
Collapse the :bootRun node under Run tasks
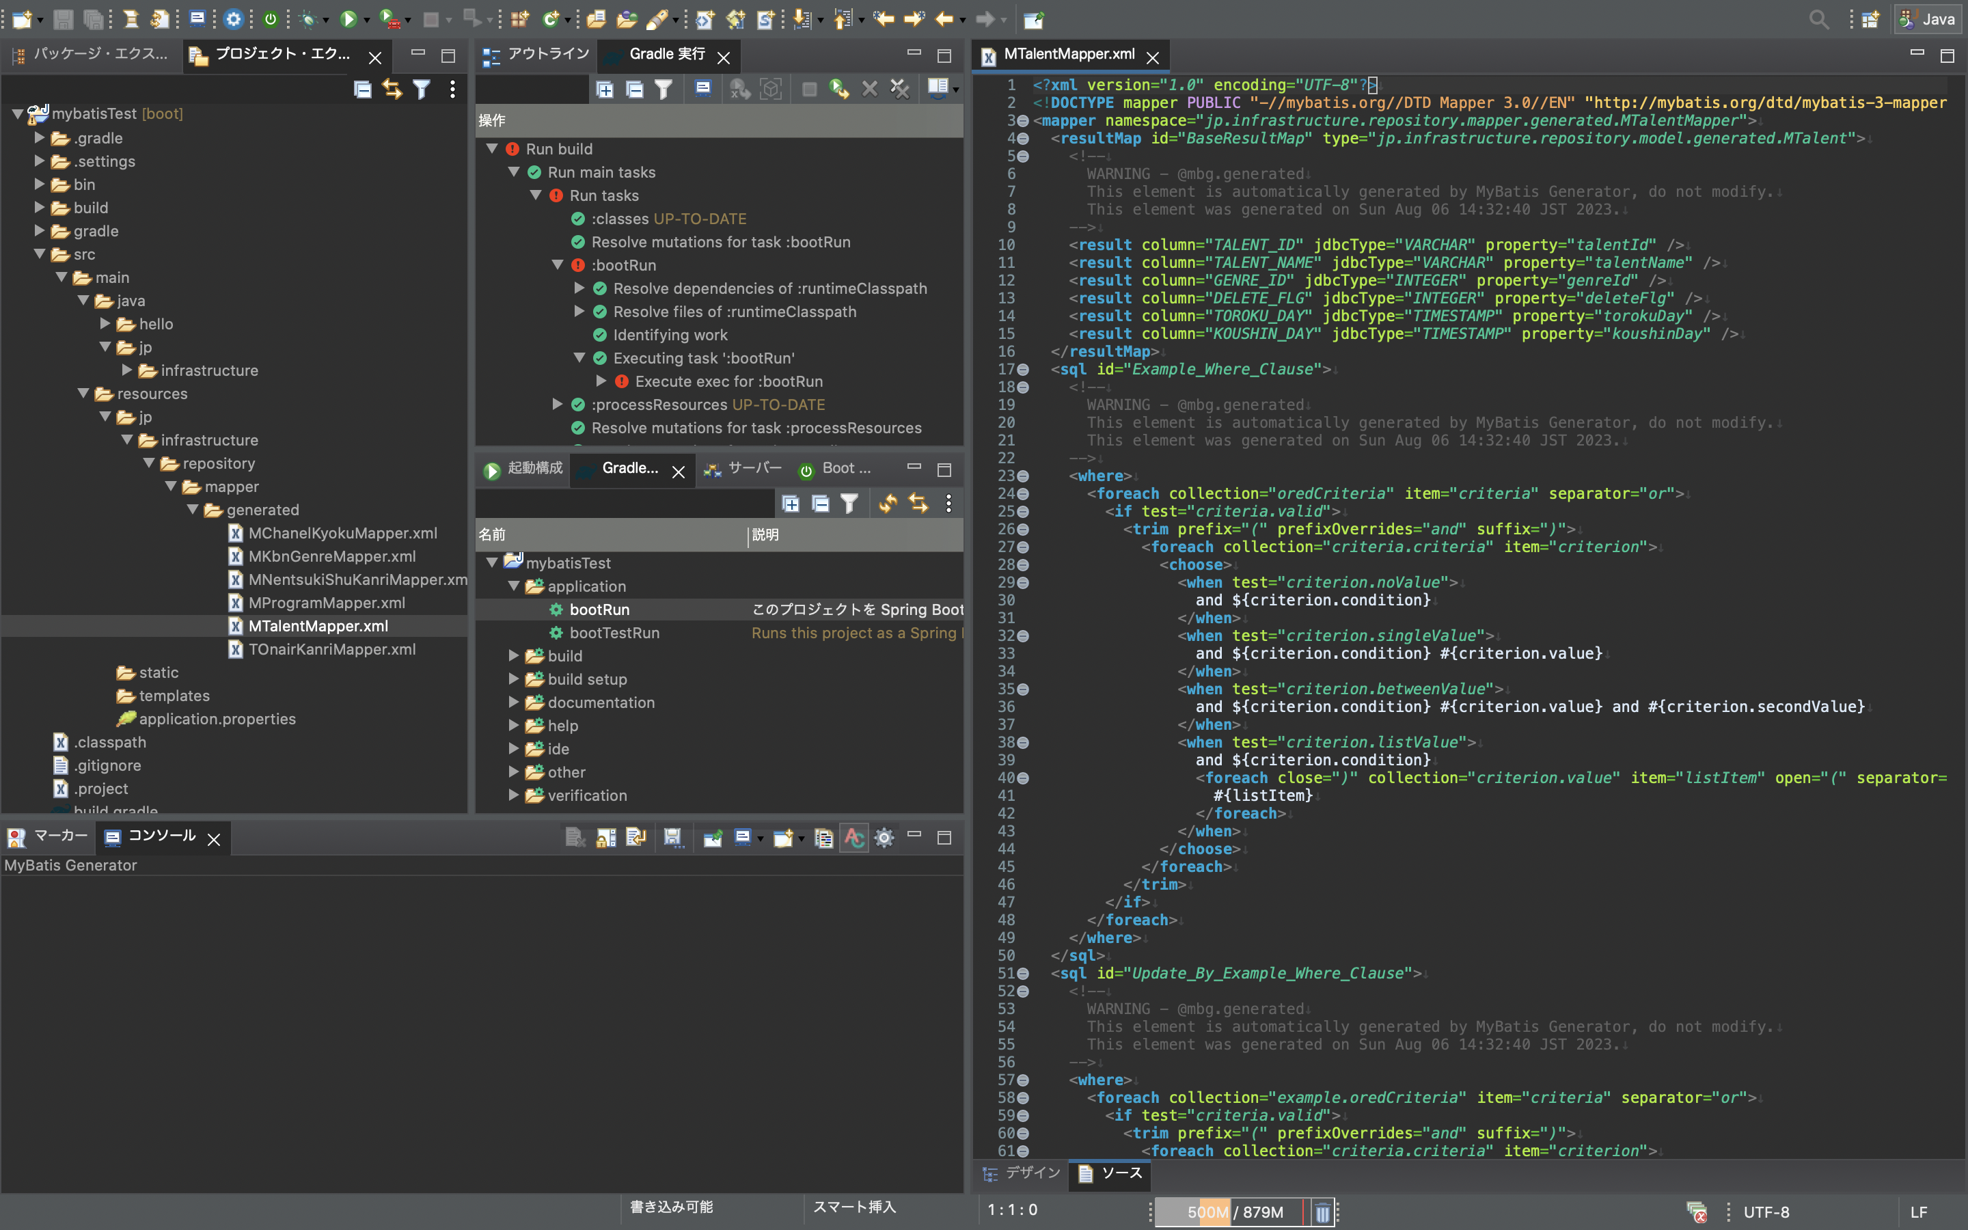coord(558,264)
